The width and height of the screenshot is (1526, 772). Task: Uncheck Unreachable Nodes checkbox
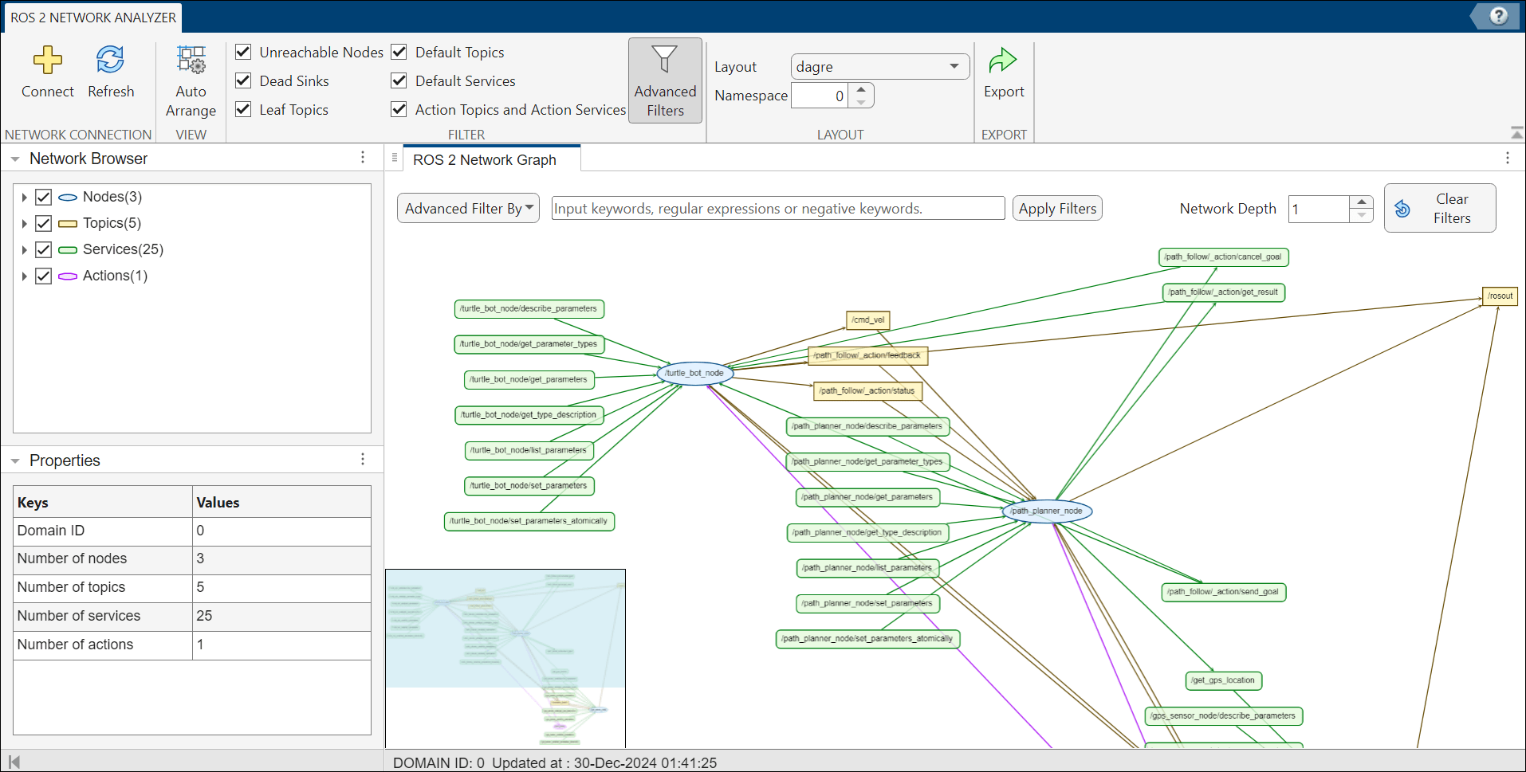244,53
